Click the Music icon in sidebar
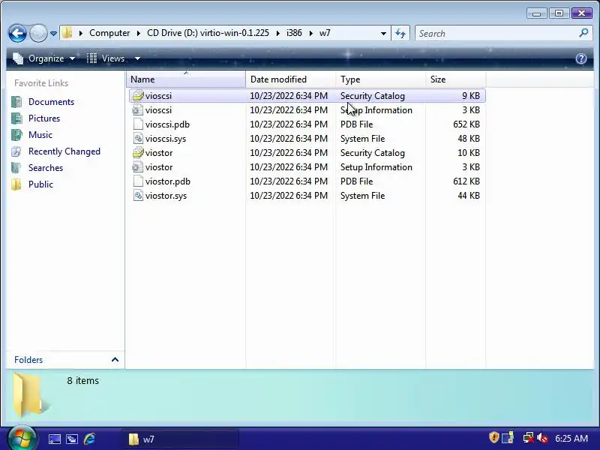Viewport: 600px width, 450px height. (16, 135)
